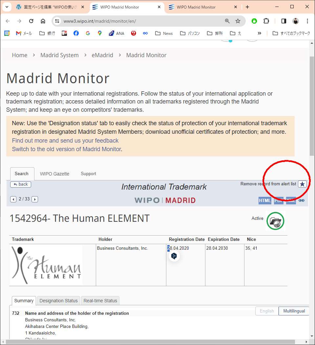Open the tab search dropdown arrow
Screen dimensions: 315x345
point(7,7)
